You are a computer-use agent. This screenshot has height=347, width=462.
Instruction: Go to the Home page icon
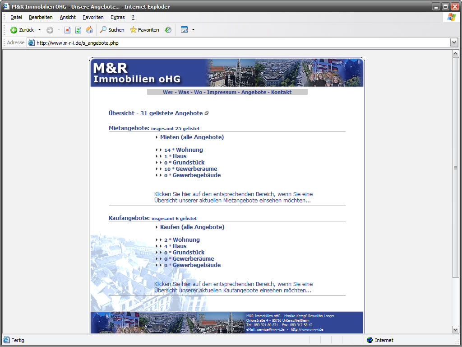89,30
